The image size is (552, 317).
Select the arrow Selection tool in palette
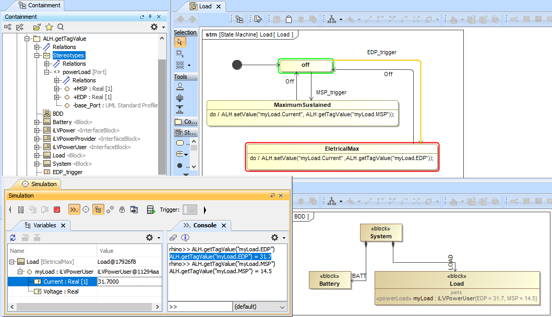179,42
